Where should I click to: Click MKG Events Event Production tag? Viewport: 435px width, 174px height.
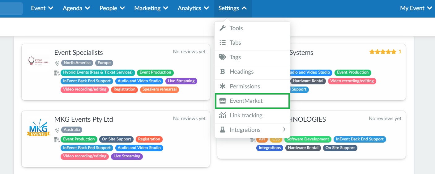[x=79, y=139]
